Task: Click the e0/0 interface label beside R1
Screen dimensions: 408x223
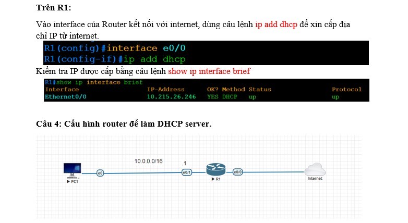Action: pos(237,172)
